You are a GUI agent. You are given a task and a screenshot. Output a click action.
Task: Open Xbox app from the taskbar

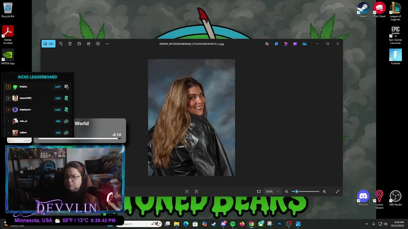tap(261, 224)
